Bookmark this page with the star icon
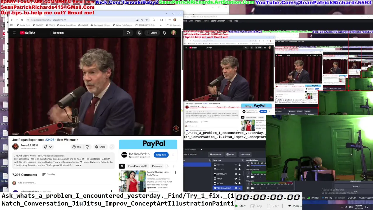Viewport: 373px width, 210px height. pos(147,20)
